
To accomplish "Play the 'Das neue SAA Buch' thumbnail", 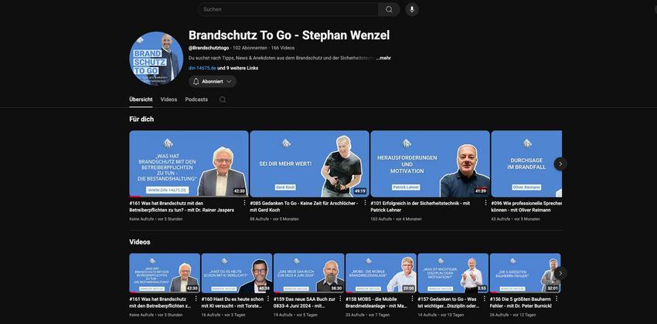I will coord(309,273).
